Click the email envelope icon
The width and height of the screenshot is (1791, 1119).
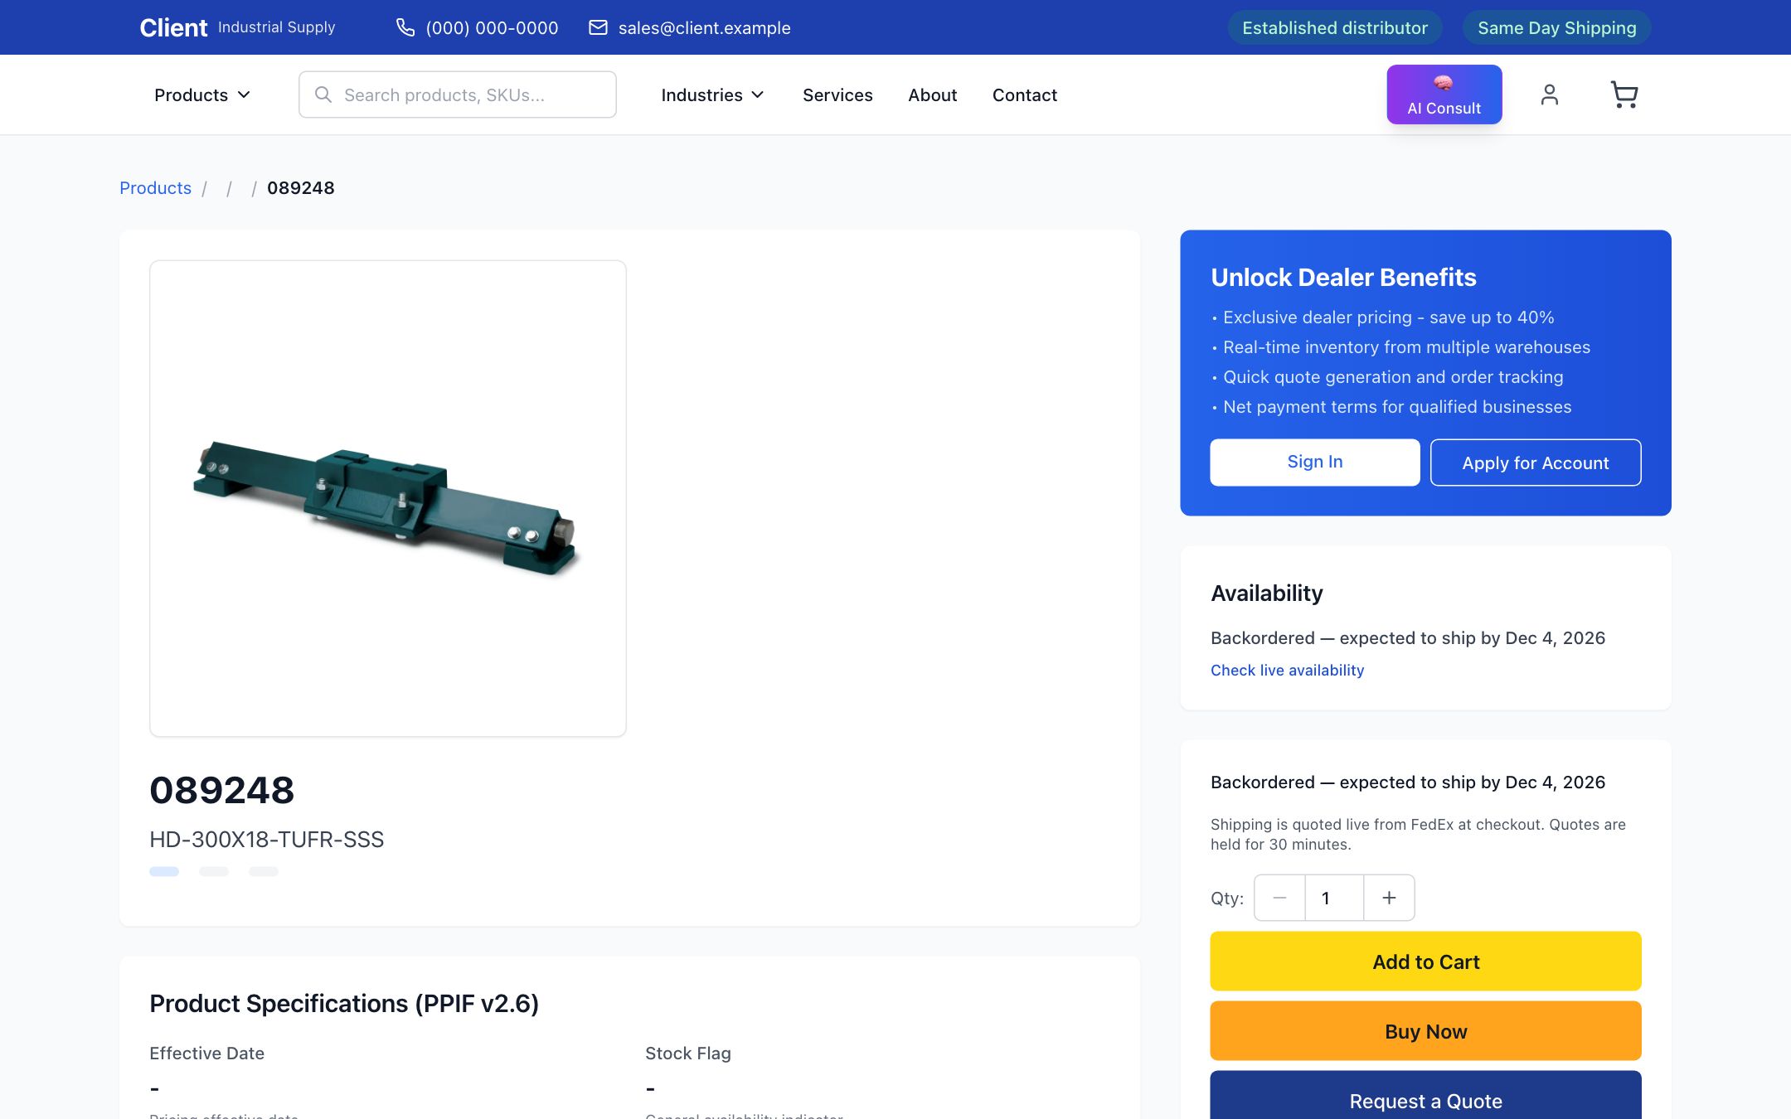click(598, 27)
